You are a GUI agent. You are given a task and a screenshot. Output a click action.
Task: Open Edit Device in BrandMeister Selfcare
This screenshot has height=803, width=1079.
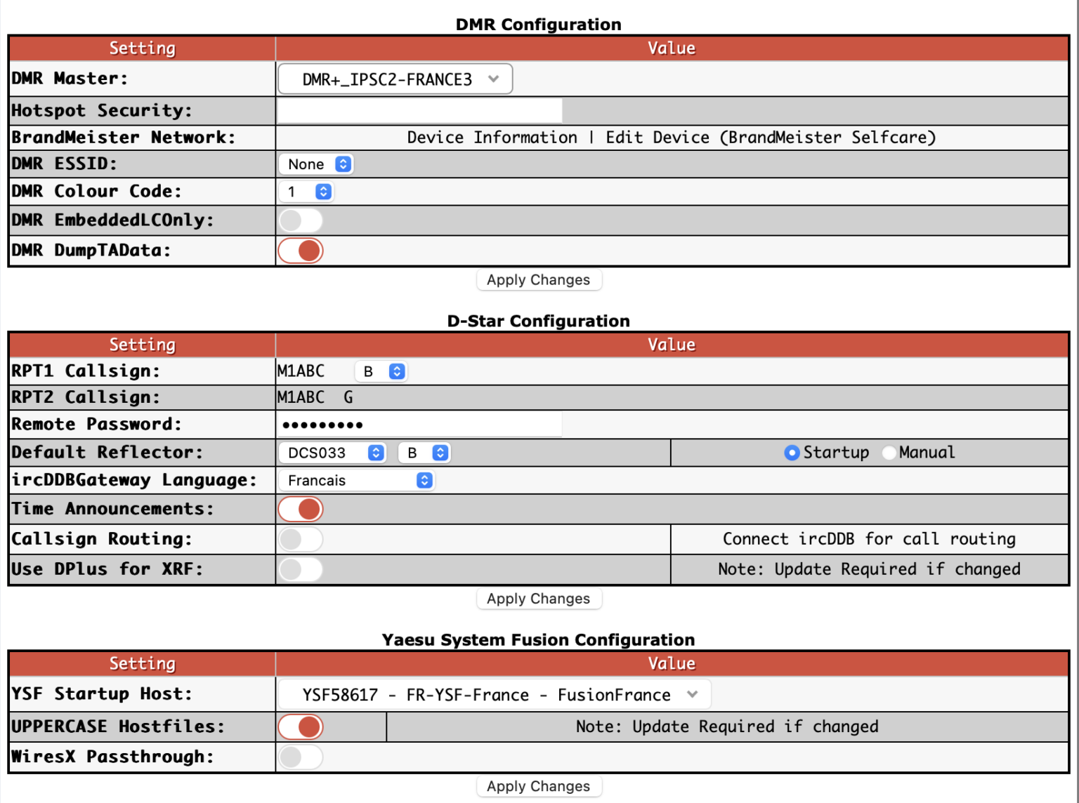point(771,137)
